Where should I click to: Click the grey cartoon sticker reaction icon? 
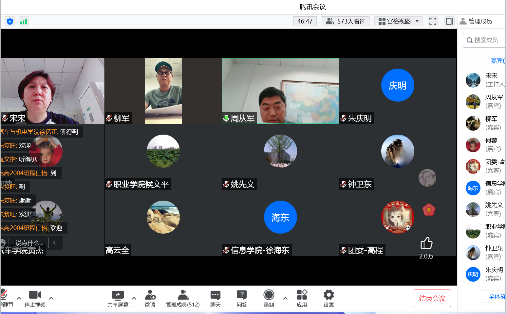click(427, 178)
